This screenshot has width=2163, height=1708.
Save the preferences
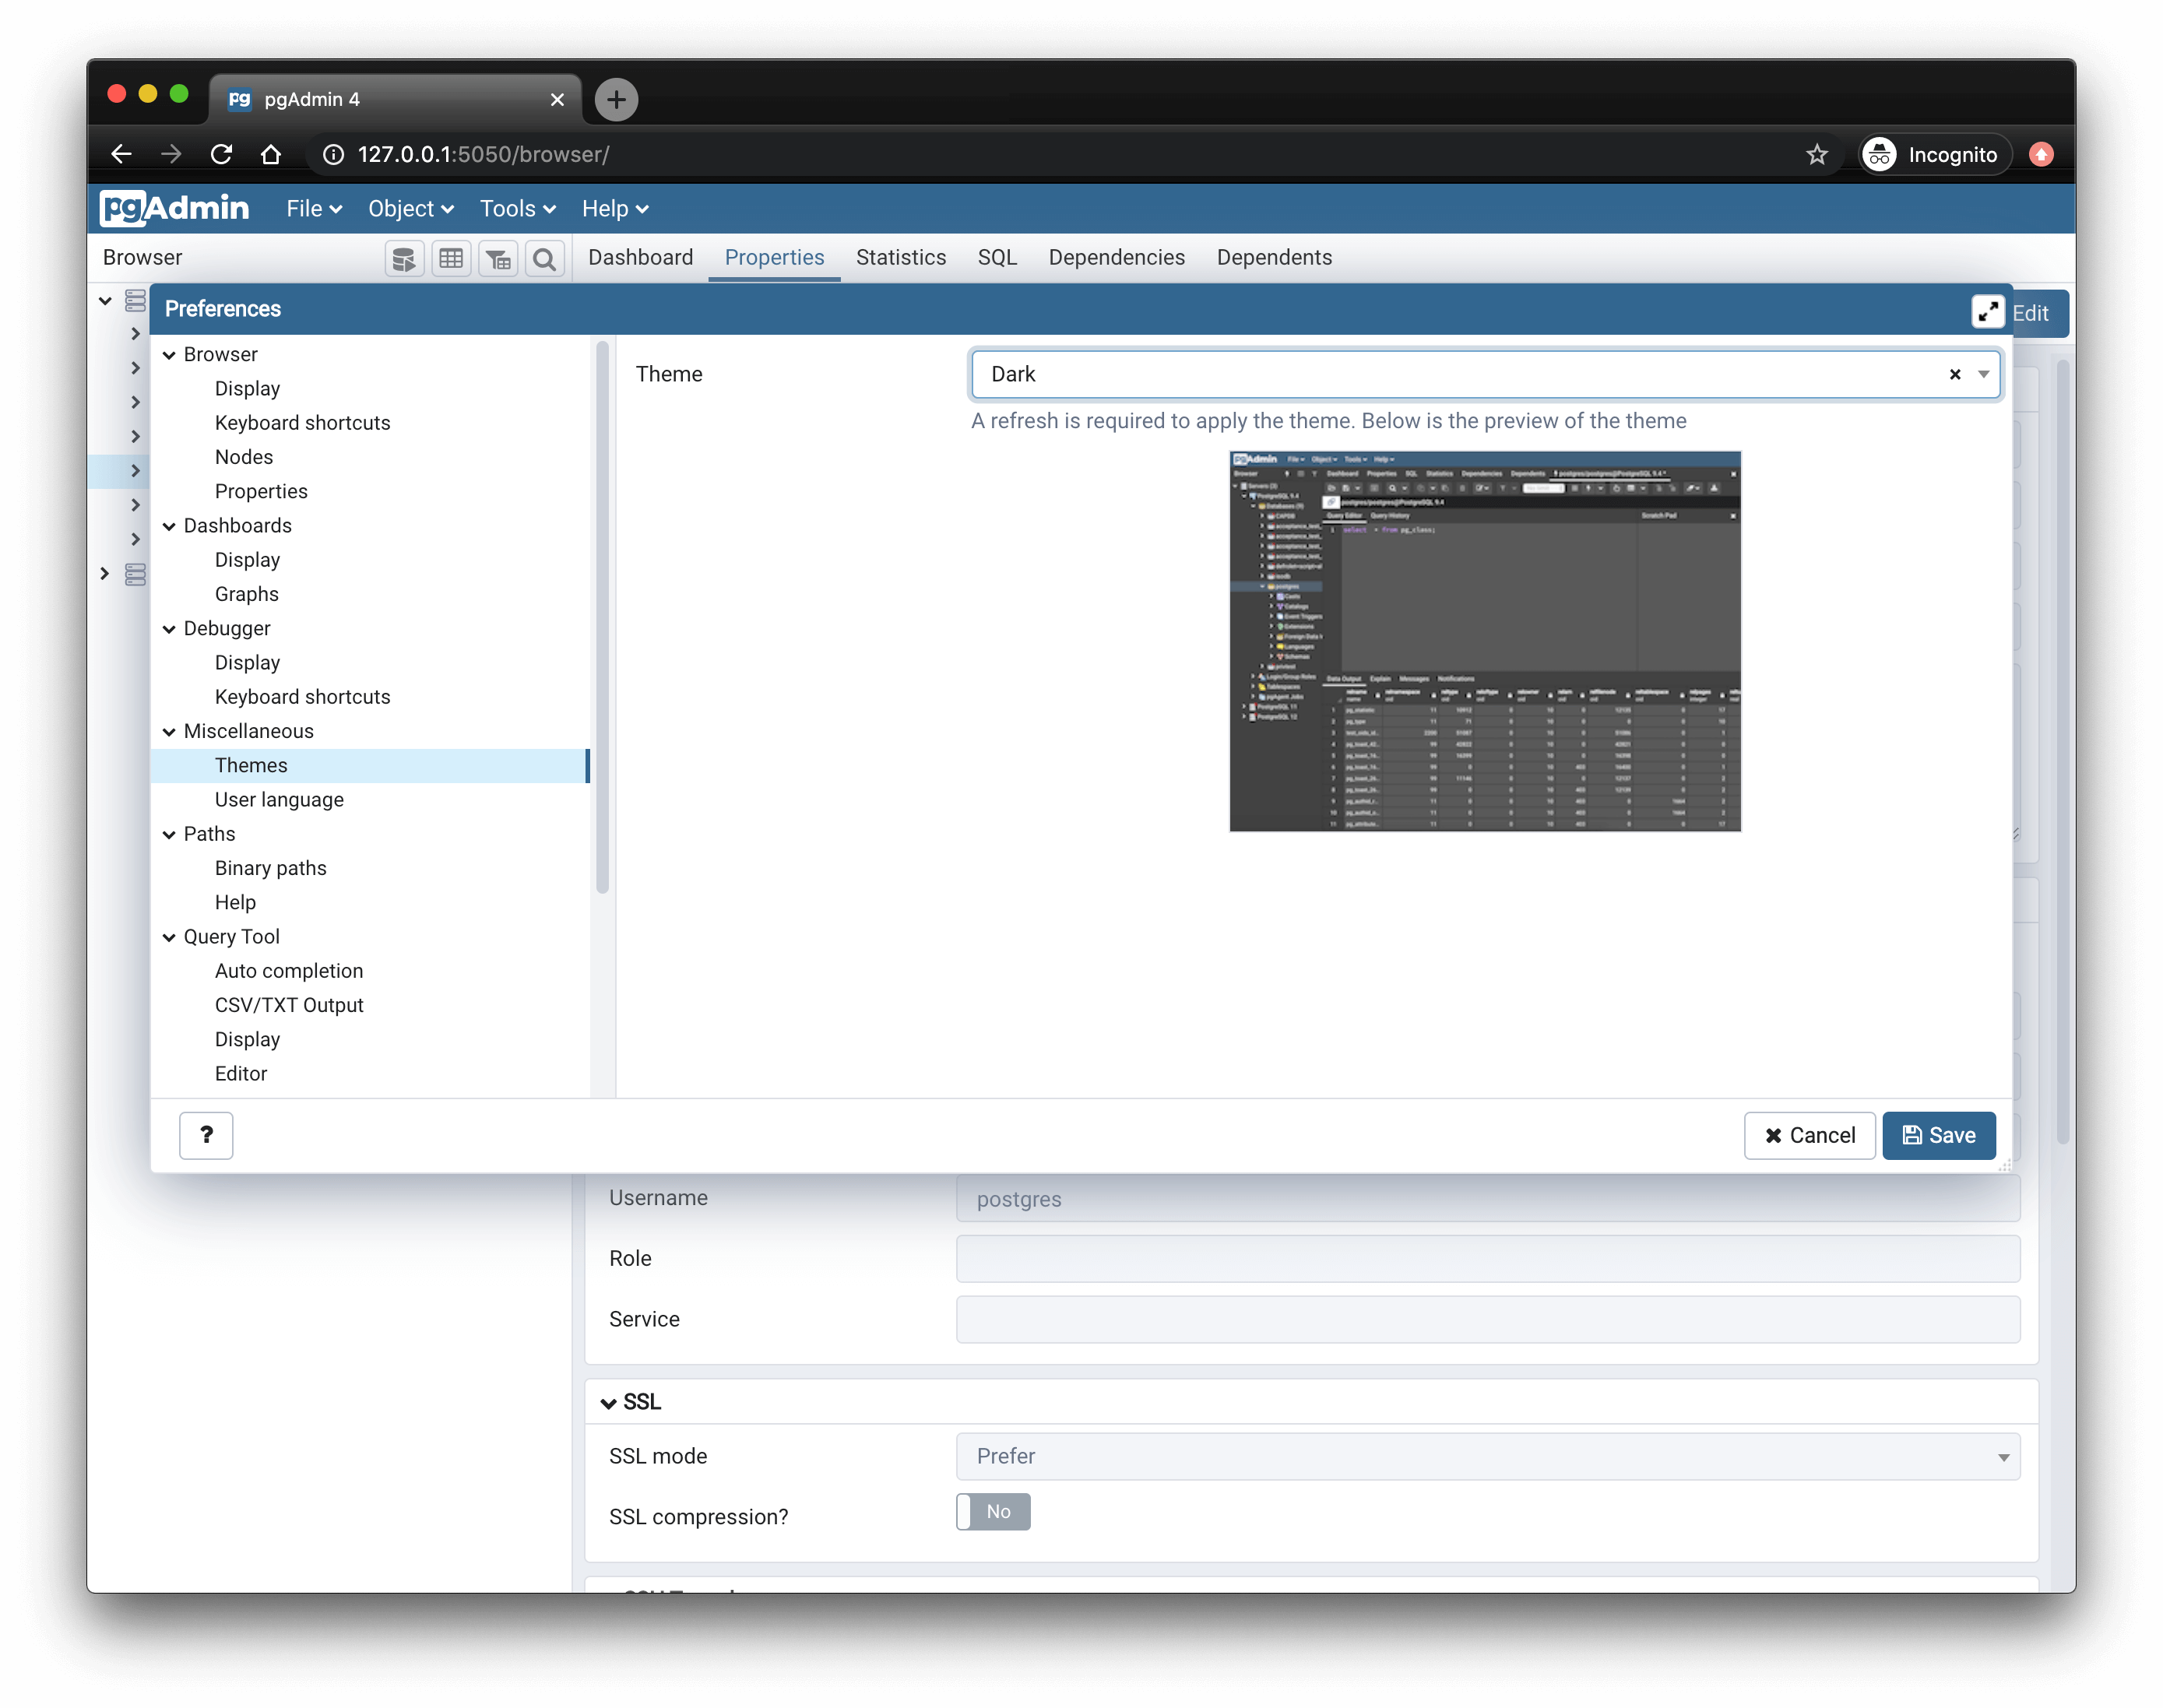(x=1938, y=1135)
